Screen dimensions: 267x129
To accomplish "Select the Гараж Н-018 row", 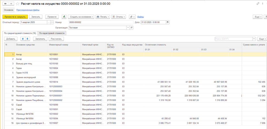I will coord(135,73).
